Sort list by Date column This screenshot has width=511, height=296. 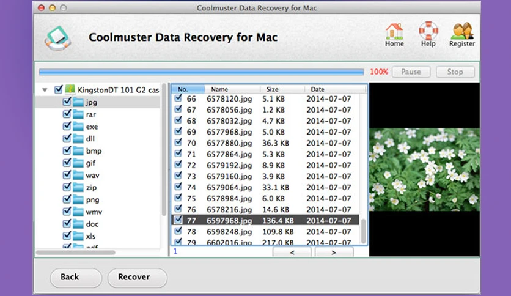(336, 89)
